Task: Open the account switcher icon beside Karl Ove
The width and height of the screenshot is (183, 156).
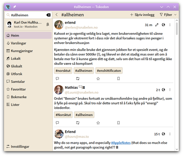Action: point(48,24)
